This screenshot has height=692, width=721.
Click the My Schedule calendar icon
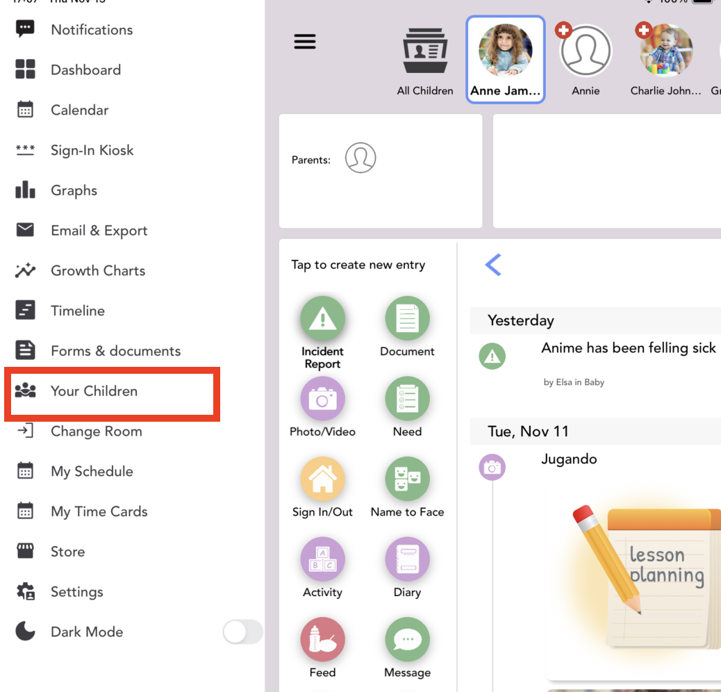point(25,471)
